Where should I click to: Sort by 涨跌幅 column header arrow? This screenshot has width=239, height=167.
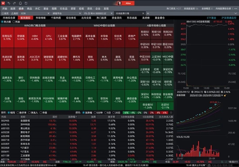pyautogui.click(x=76, y=117)
